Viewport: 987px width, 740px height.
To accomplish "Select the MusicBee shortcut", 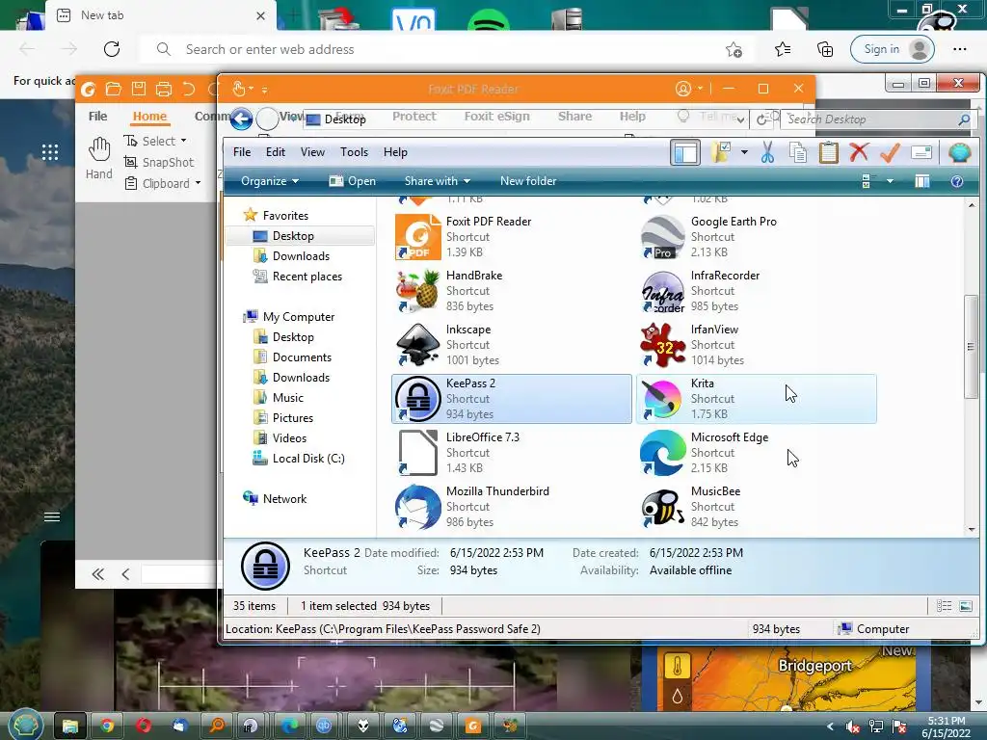I will [x=756, y=507].
